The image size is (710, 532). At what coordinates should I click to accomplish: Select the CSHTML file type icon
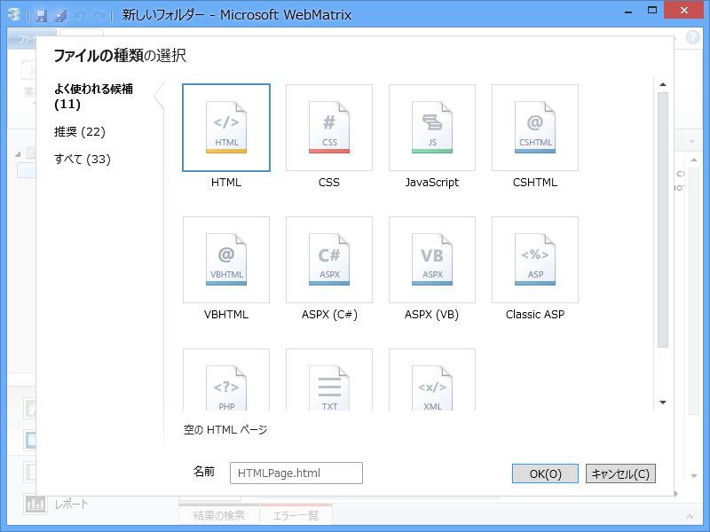point(535,128)
